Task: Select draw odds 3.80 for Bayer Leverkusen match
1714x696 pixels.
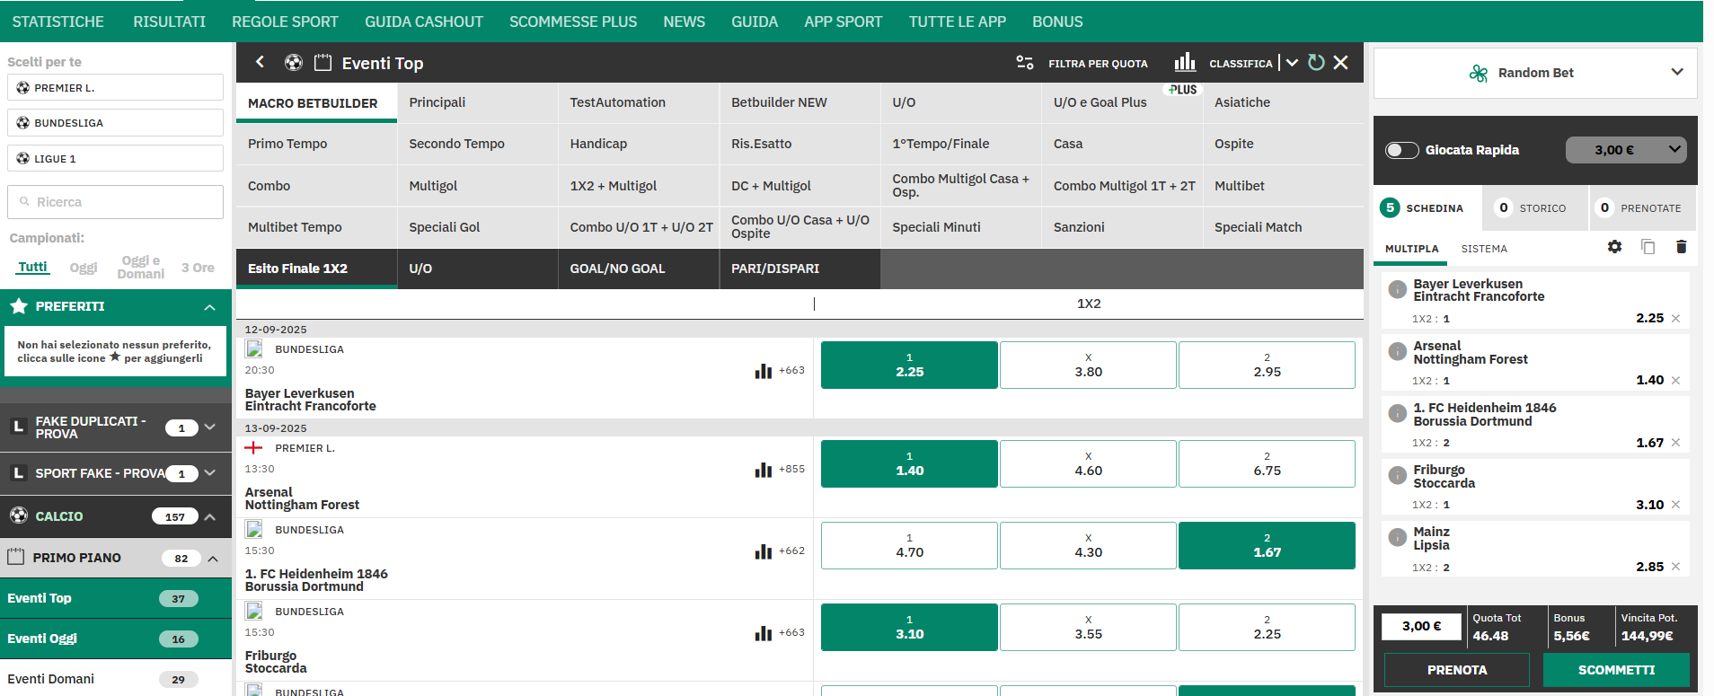Action: pos(1088,365)
